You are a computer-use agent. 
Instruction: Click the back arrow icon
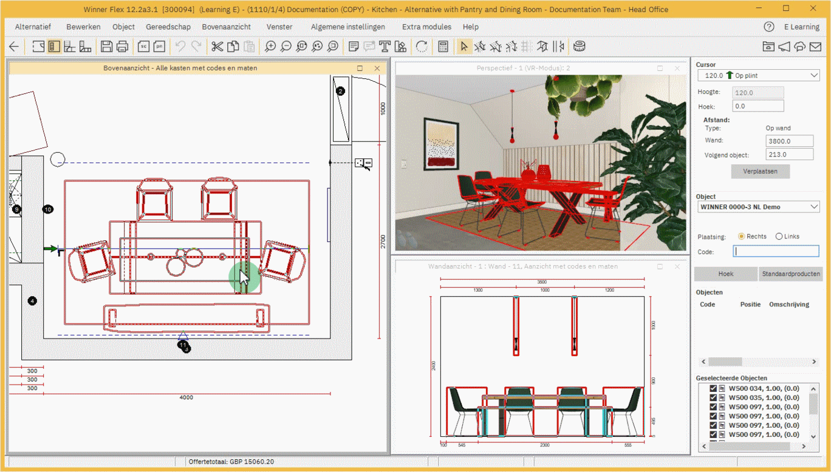tap(14, 47)
